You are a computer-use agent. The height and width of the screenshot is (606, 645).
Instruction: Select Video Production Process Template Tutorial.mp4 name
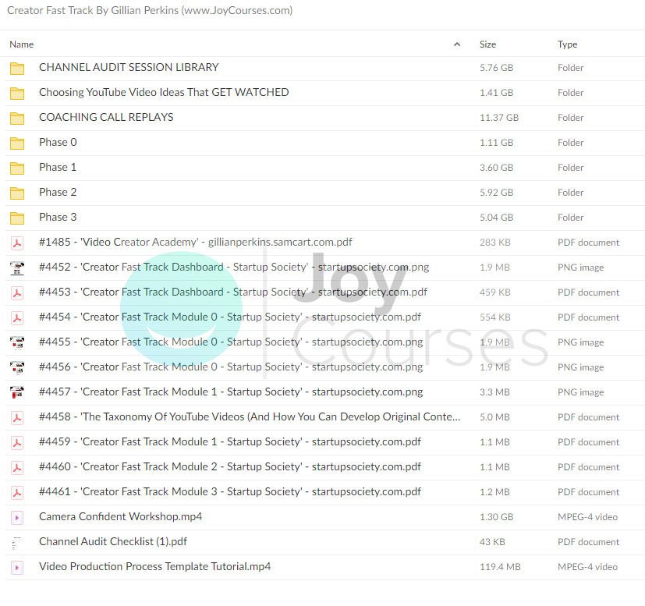click(154, 566)
